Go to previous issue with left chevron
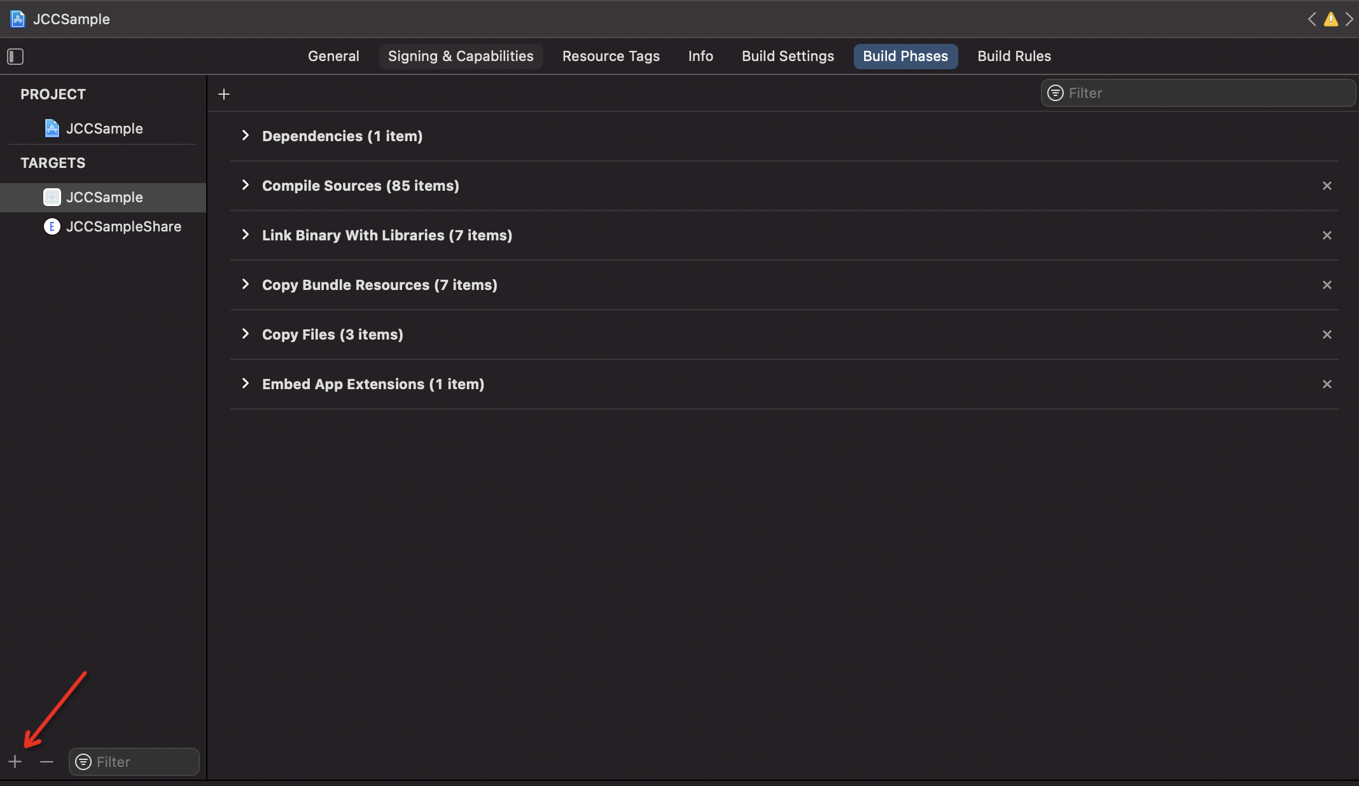Viewport: 1359px width, 786px height. [1312, 19]
